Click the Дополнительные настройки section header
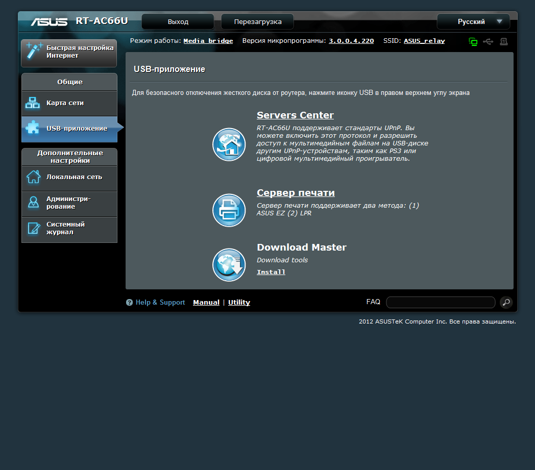The width and height of the screenshot is (535, 470). click(69, 157)
